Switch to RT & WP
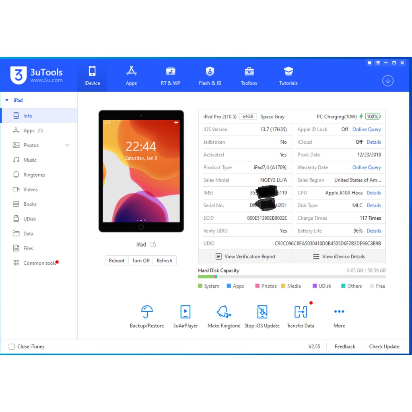Image resolution: width=412 pixels, height=412 pixels. click(170, 76)
